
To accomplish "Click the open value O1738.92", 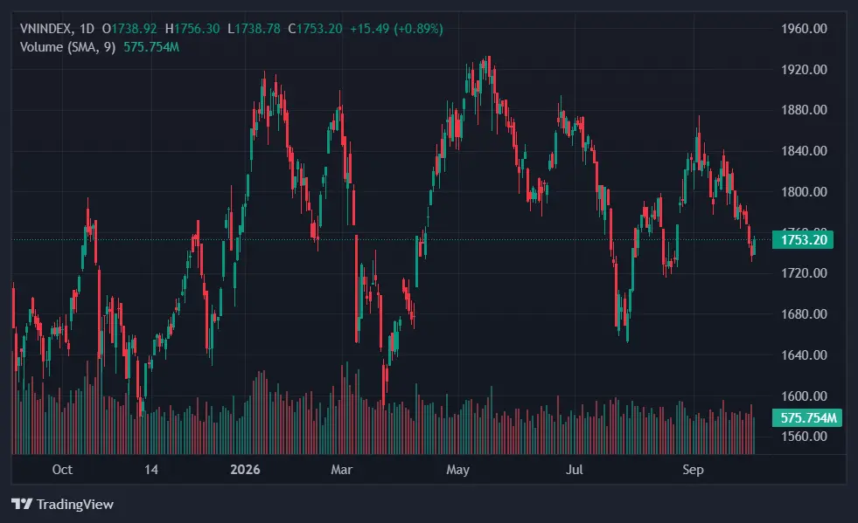I will tap(129, 29).
